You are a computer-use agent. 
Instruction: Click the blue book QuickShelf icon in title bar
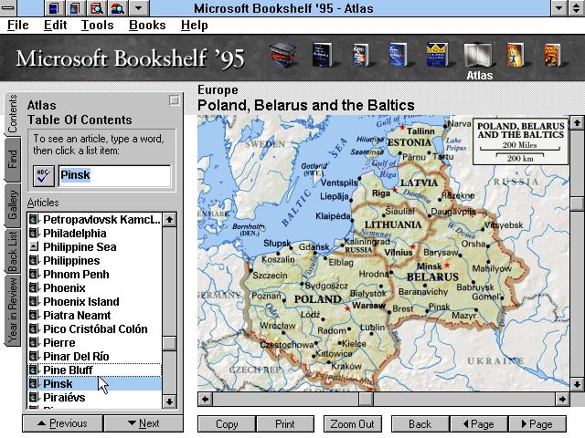tap(54, 8)
